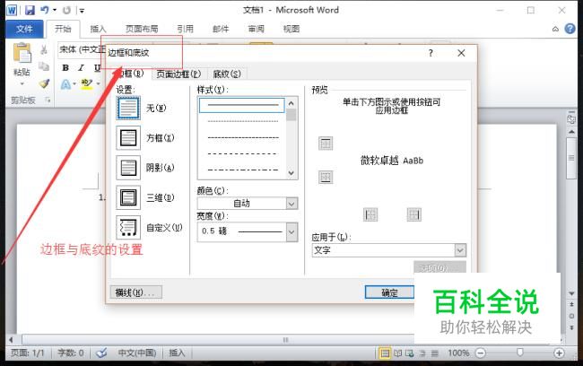Viewport: 583px width, 366px height.
Task: Click the style list scroll up arrow
Action: click(x=291, y=103)
